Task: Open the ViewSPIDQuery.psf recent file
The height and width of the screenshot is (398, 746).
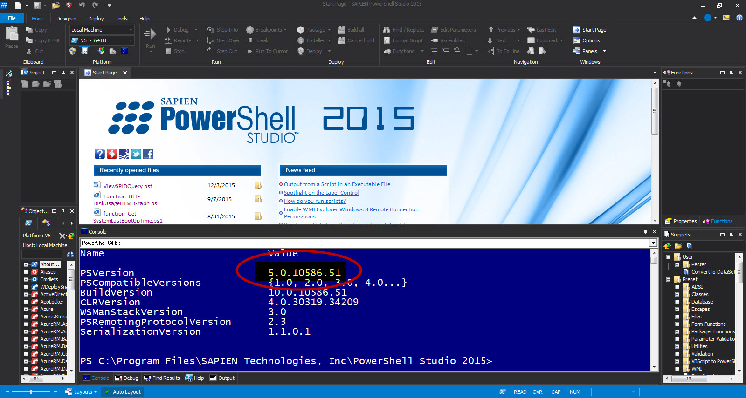Action: (x=127, y=186)
